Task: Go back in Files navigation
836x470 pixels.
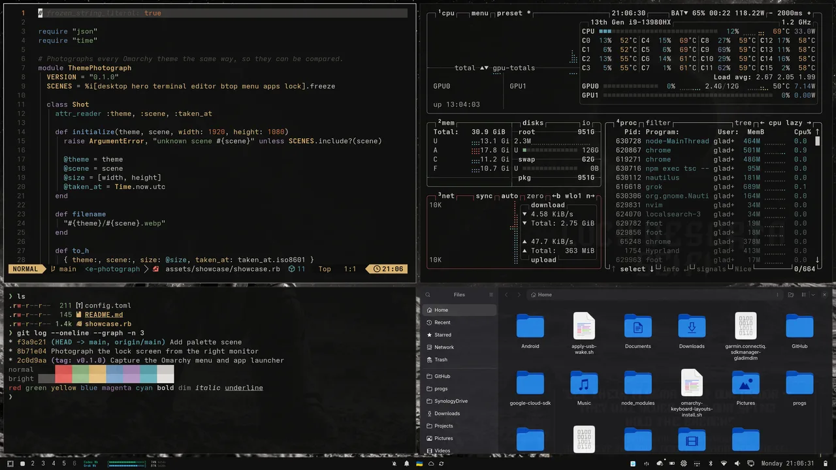Action: tap(506, 294)
